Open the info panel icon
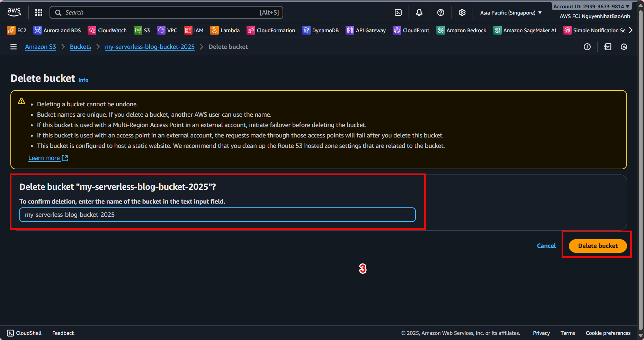The height and width of the screenshot is (340, 644). [x=587, y=47]
